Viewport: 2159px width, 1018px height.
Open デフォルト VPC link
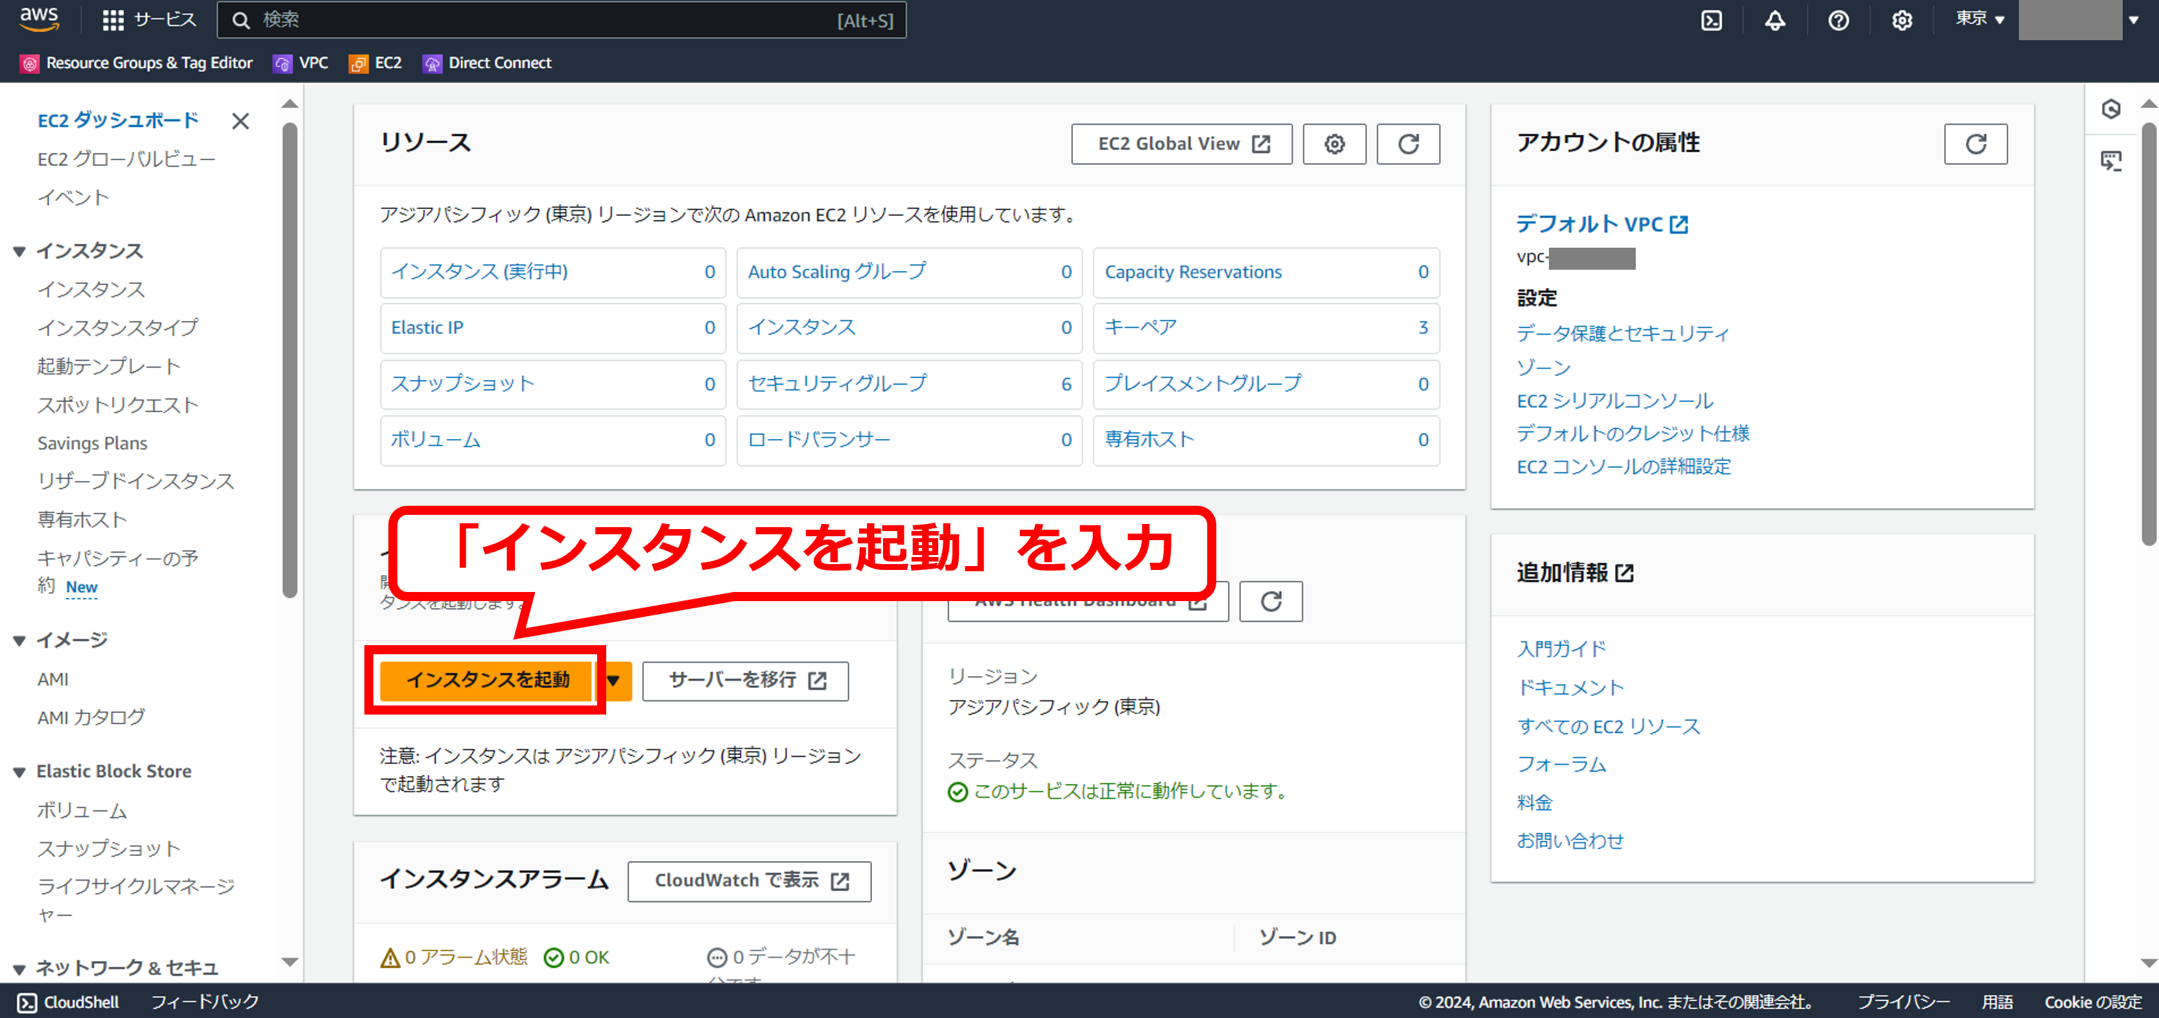click(1601, 224)
